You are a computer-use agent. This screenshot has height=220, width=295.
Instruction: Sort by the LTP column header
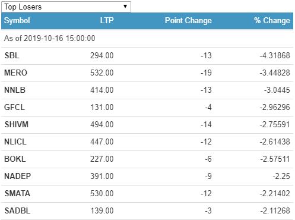[x=107, y=20]
